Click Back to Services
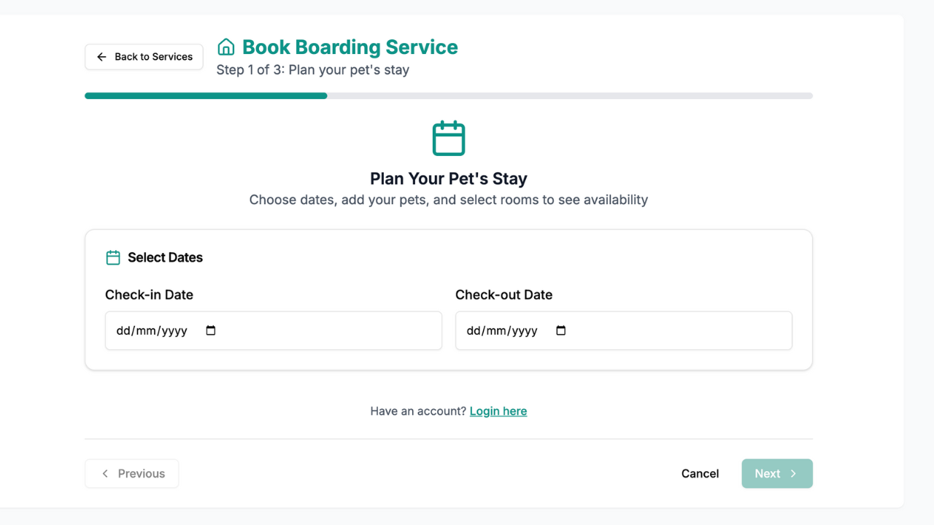This screenshot has width=934, height=525. pyautogui.click(x=144, y=56)
